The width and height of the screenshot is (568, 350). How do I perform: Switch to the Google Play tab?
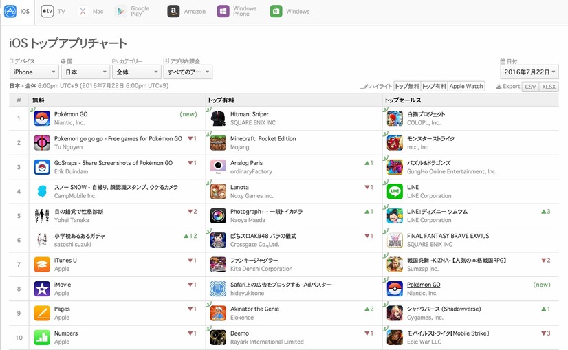[x=132, y=11]
